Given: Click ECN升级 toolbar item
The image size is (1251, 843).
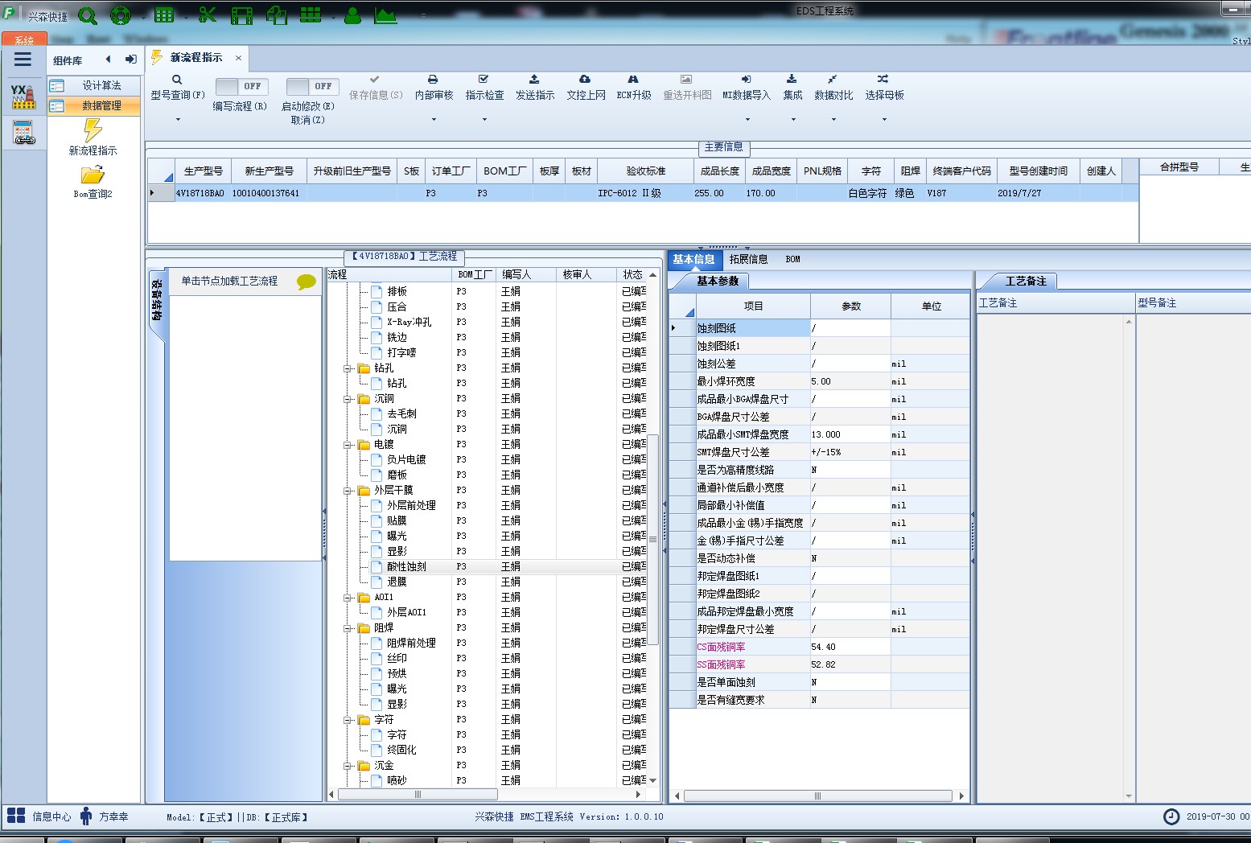Looking at the screenshot, I should [634, 88].
